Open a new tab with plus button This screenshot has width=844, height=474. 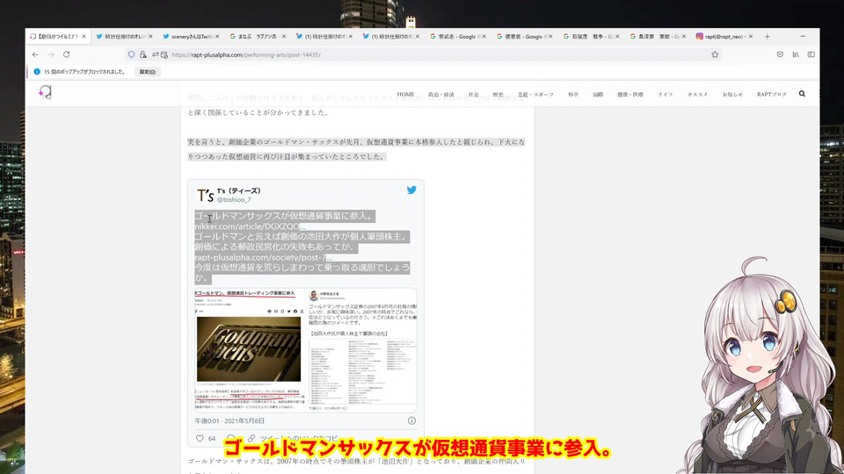pos(768,37)
